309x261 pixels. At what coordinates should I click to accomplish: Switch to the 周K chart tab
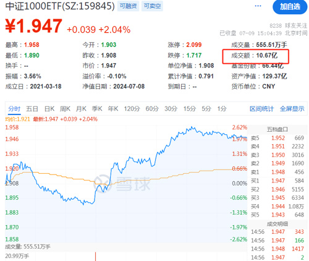[65, 109]
